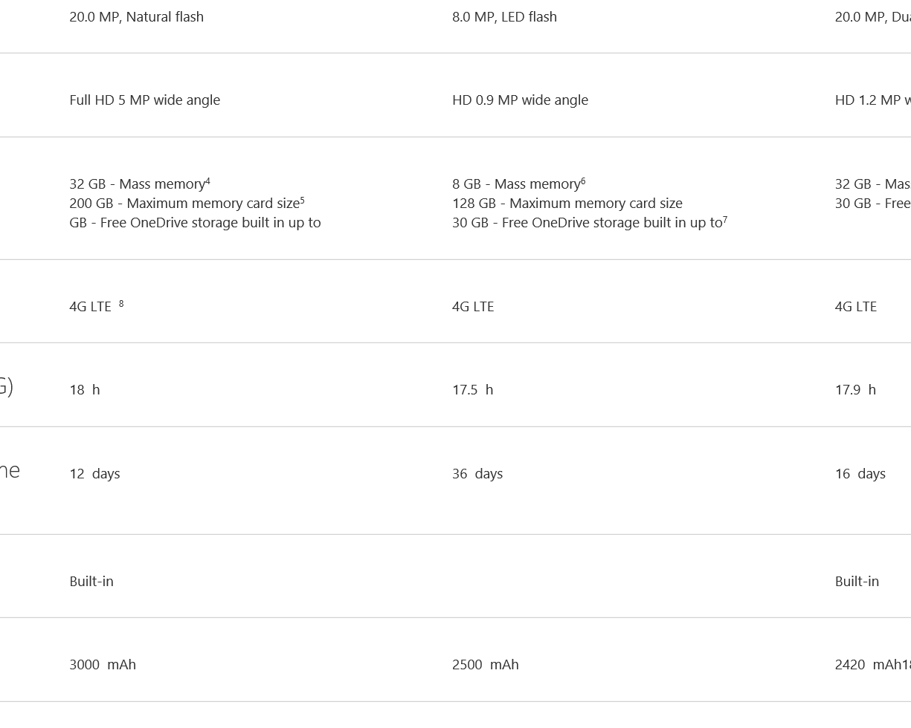911x728 pixels.
Task: Click footnote 7 after OneDrive storage text
Action: pos(725,219)
